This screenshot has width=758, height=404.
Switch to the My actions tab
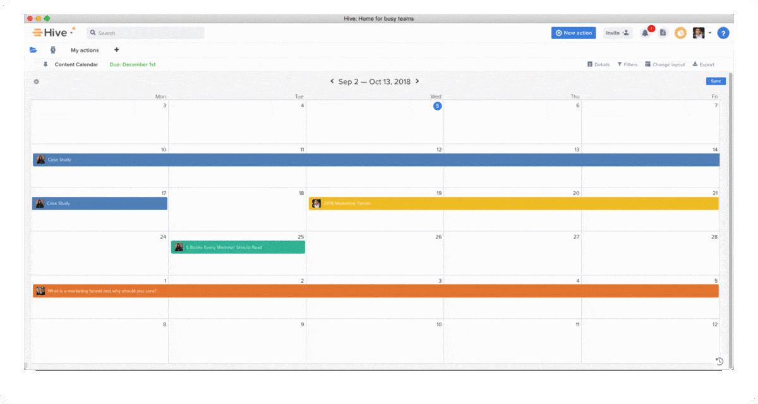(85, 50)
